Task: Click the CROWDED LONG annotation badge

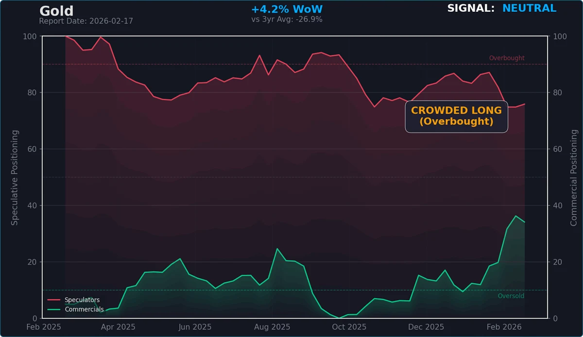Action: point(456,116)
